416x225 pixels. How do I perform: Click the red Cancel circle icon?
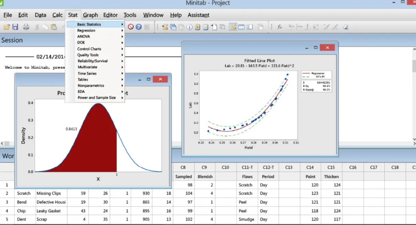coord(131,27)
